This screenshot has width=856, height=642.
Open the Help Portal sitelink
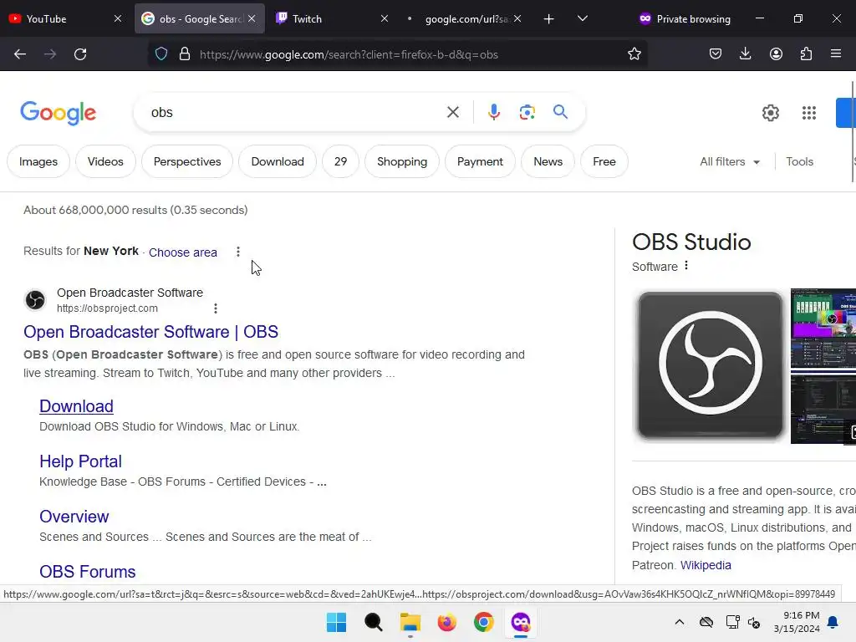point(80,461)
